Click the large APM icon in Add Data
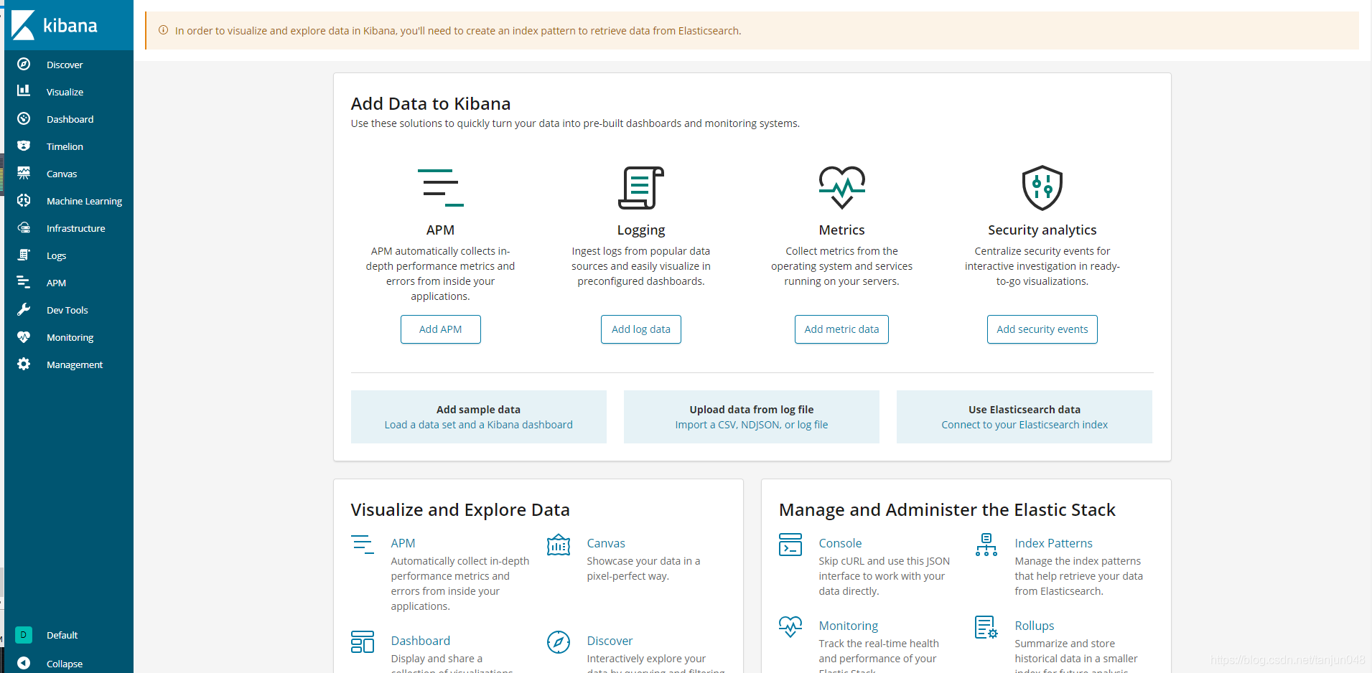 coord(440,187)
